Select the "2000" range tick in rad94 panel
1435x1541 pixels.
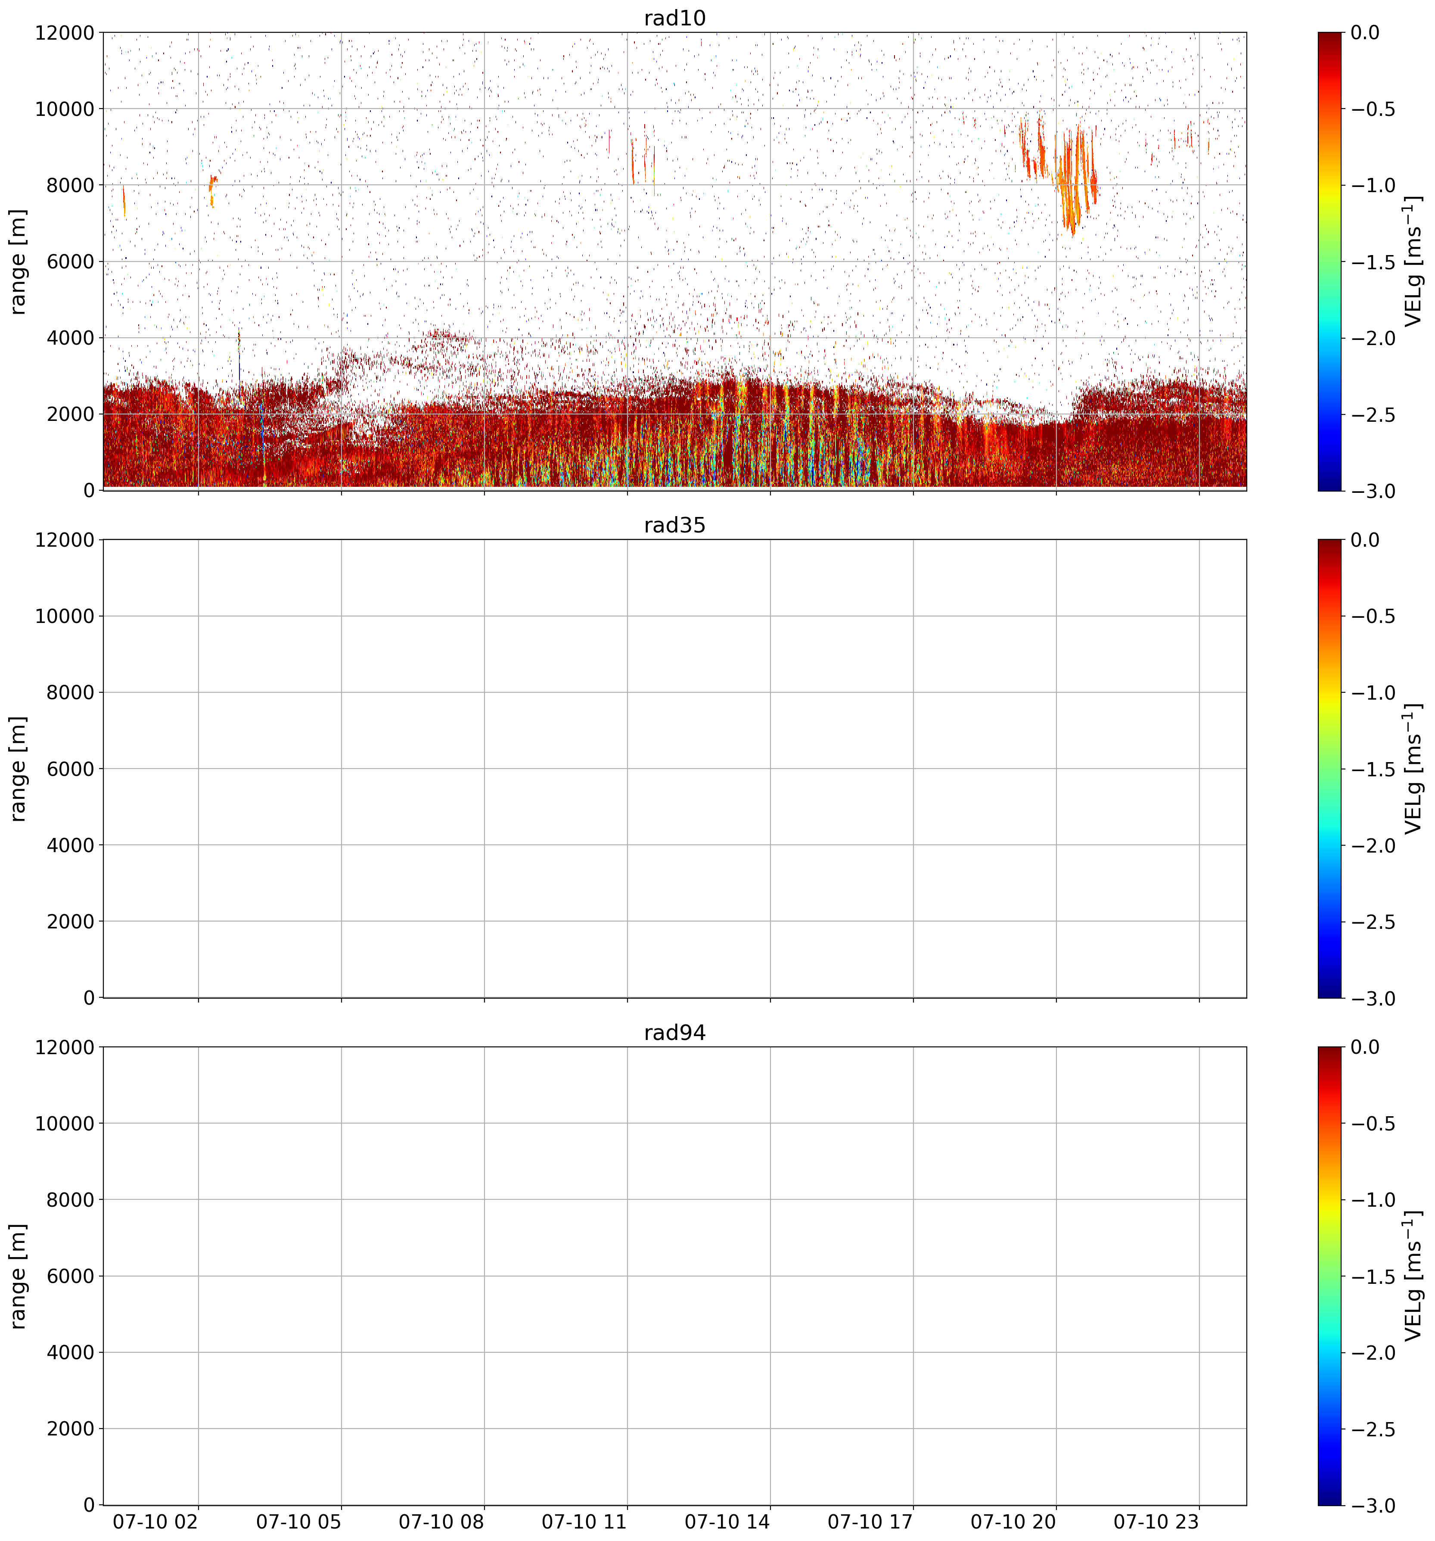point(71,1429)
